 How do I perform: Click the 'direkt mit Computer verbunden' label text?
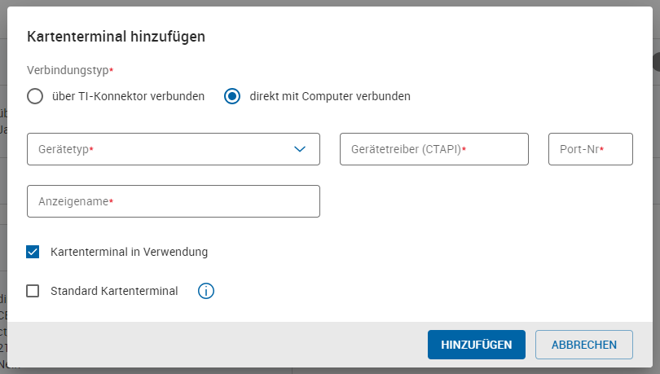(x=330, y=96)
